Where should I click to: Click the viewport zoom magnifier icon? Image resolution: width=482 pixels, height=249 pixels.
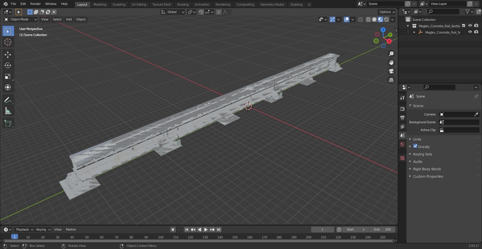pyautogui.click(x=391, y=54)
